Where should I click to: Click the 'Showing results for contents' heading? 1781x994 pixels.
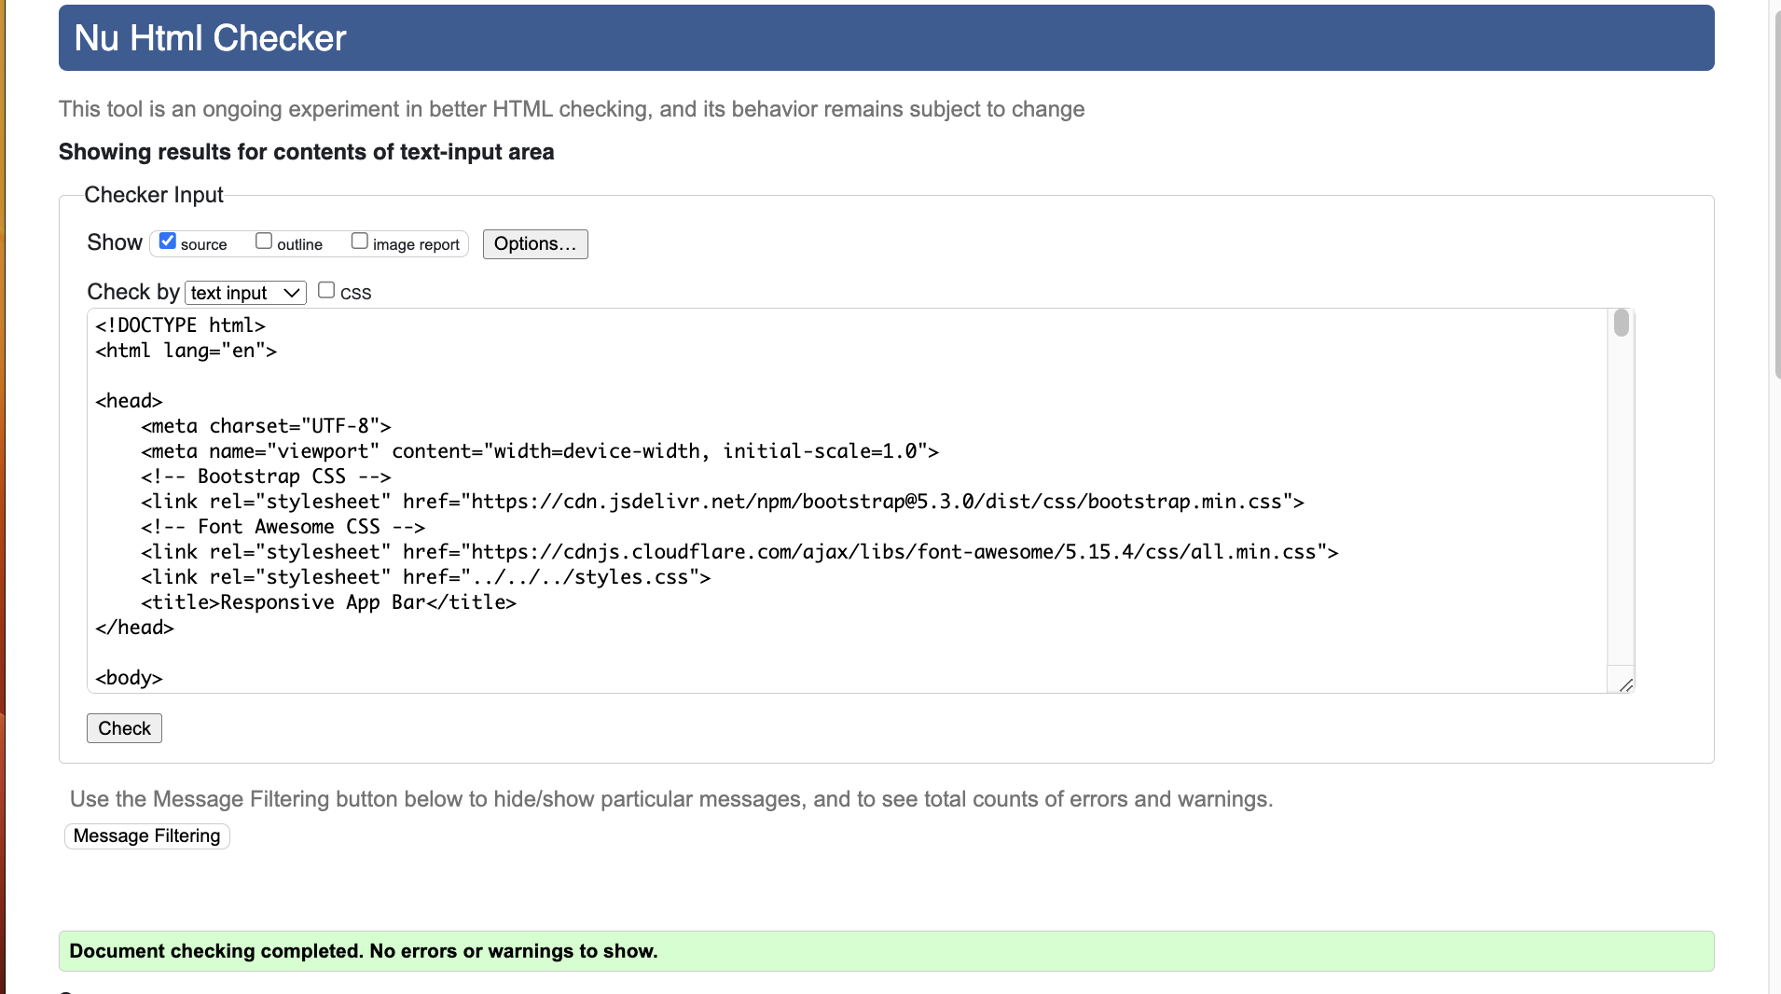click(x=306, y=152)
